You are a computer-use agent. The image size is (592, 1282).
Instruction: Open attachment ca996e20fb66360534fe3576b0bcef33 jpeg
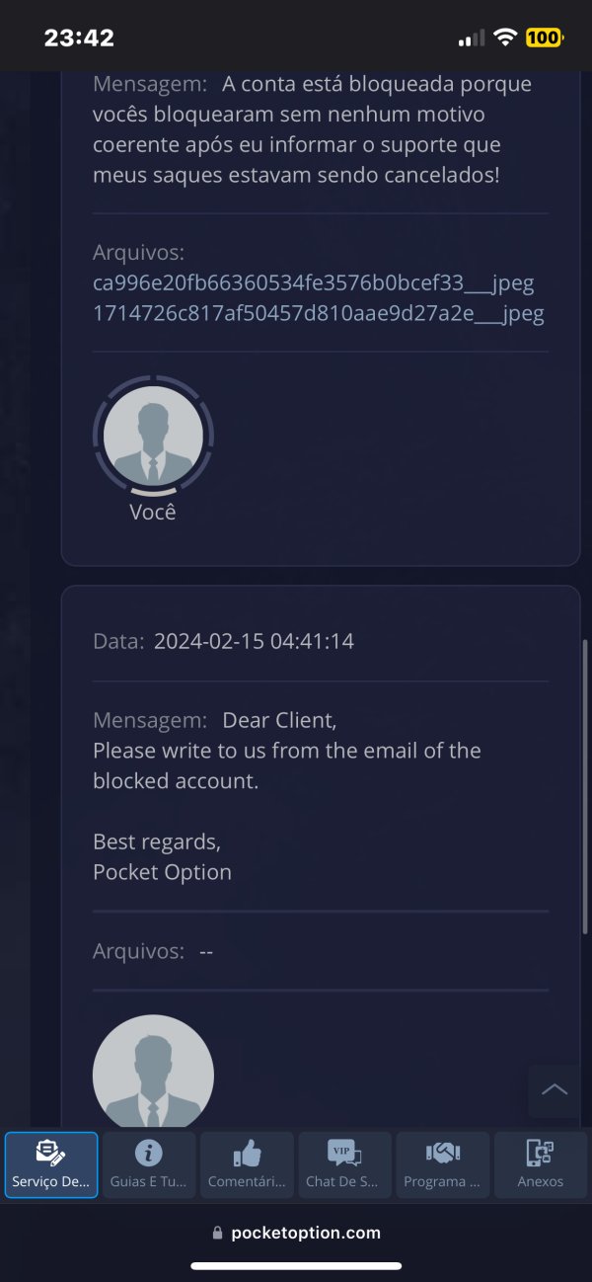pyautogui.click(x=314, y=283)
